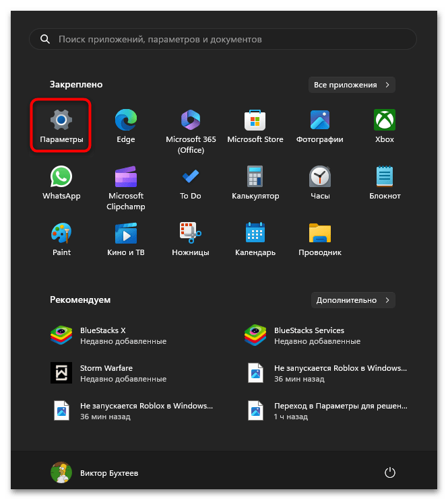Image resolution: width=448 pixels, height=500 pixels.
Task: Open the Виктор Бухтеев user account
Action: [x=94, y=472]
